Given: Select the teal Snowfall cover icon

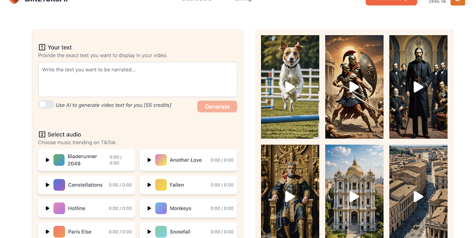Looking at the screenshot, I should [161, 231].
